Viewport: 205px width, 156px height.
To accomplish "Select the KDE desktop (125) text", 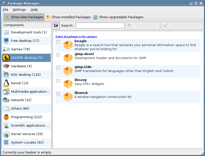I will point(26,75).
